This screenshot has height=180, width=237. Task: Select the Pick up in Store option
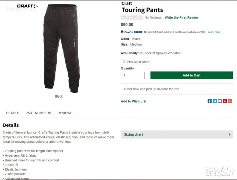click(124, 62)
